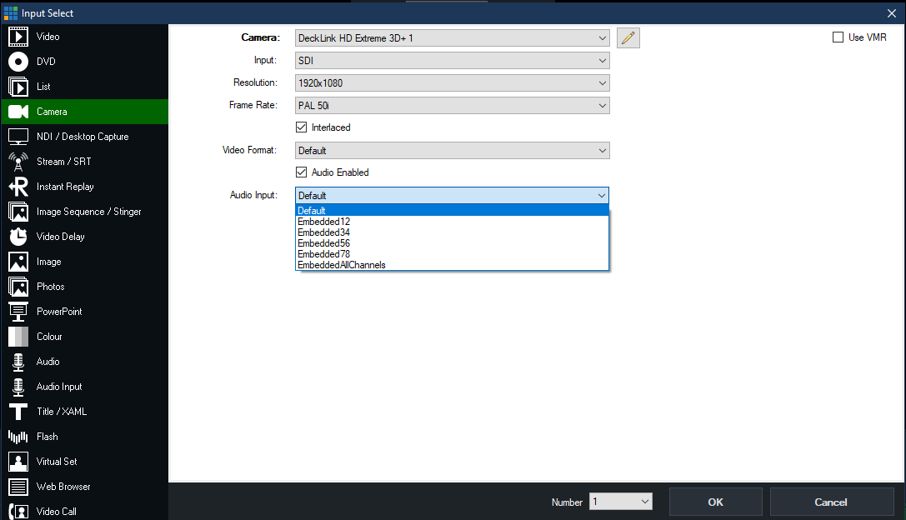Open the Number dropdown at bottom
Image resolution: width=906 pixels, height=520 pixels.
(620, 502)
